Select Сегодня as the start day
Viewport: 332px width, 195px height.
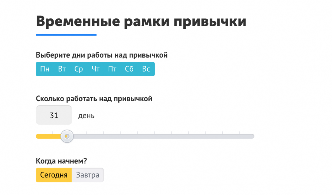54,175
